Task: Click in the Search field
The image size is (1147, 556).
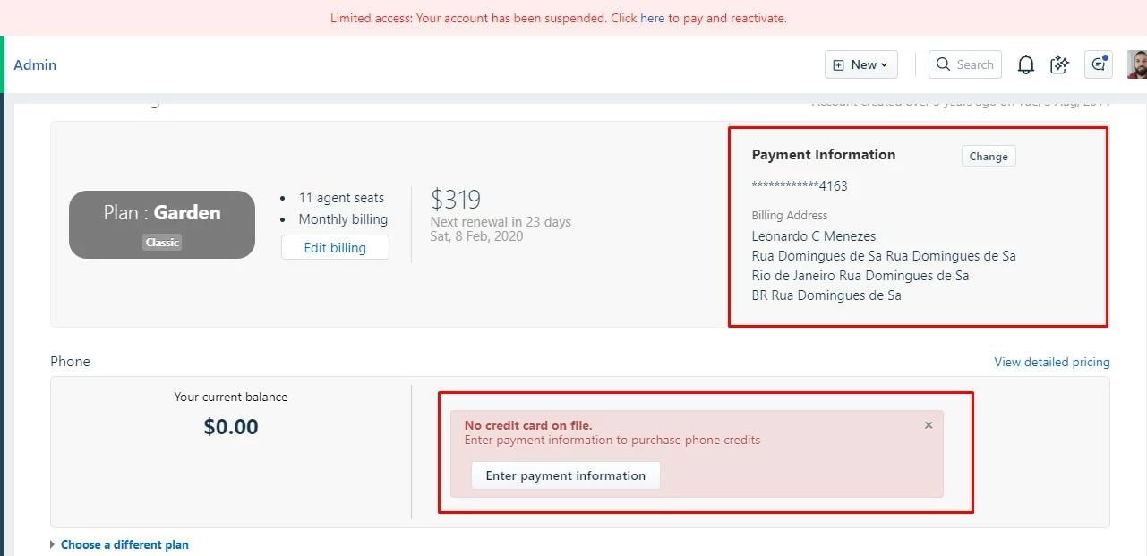Action: click(x=965, y=64)
